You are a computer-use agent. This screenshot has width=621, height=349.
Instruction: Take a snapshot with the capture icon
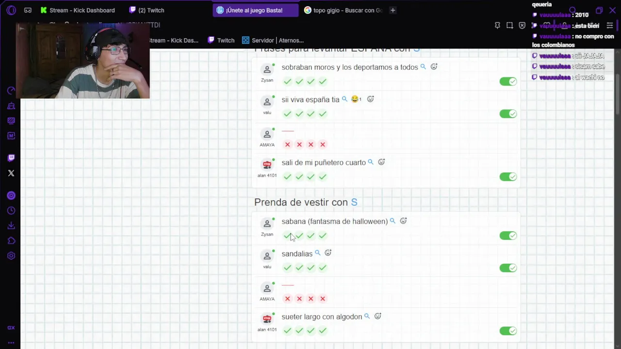509,25
